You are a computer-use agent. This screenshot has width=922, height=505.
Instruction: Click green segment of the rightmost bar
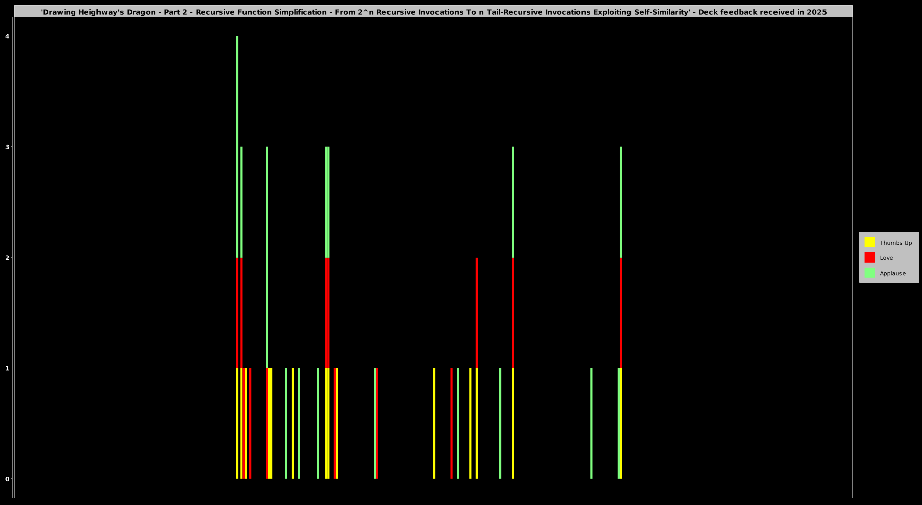point(621,202)
